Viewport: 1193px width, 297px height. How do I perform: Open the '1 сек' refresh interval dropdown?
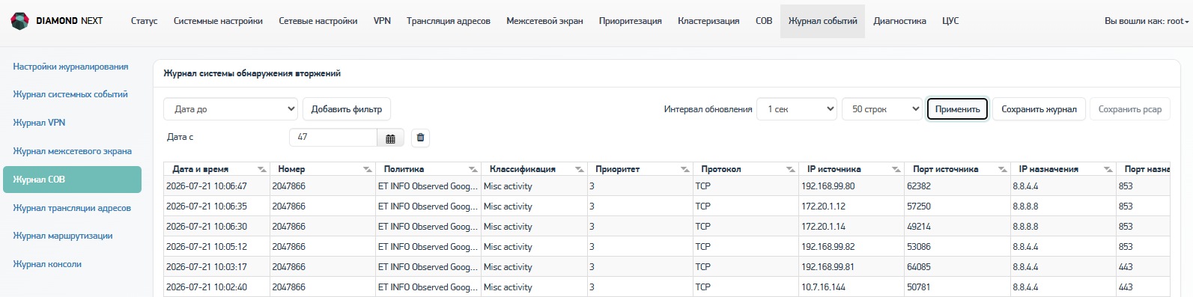click(797, 109)
